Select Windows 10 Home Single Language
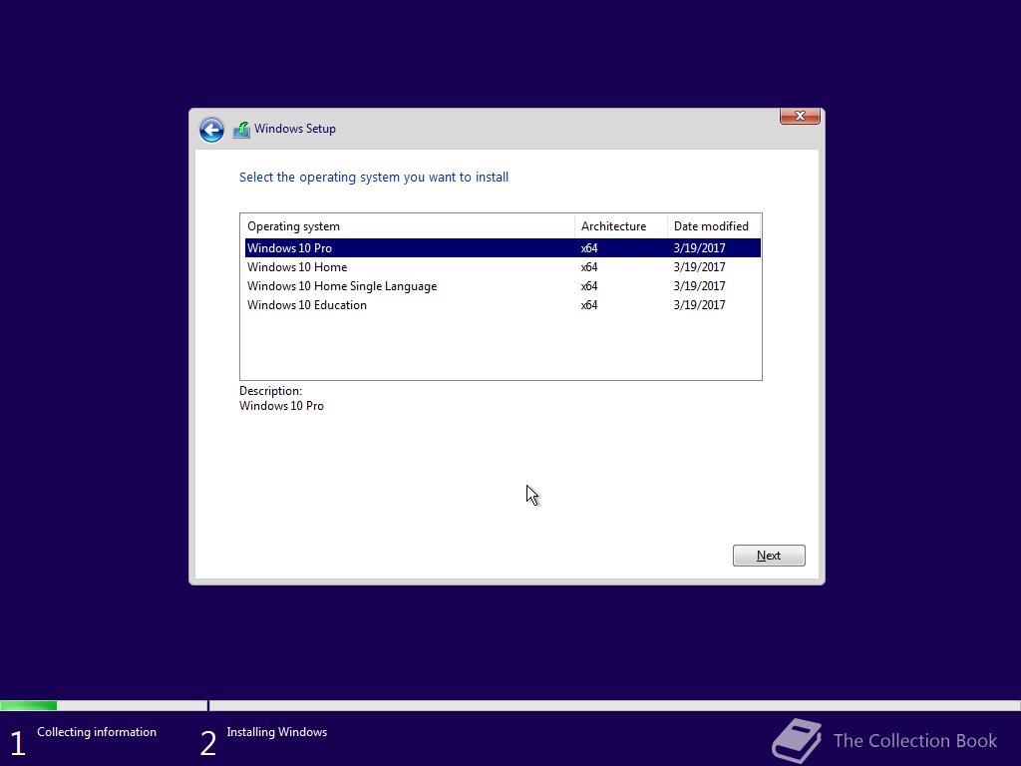Image resolution: width=1021 pixels, height=766 pixels. [x=503, y=286]
